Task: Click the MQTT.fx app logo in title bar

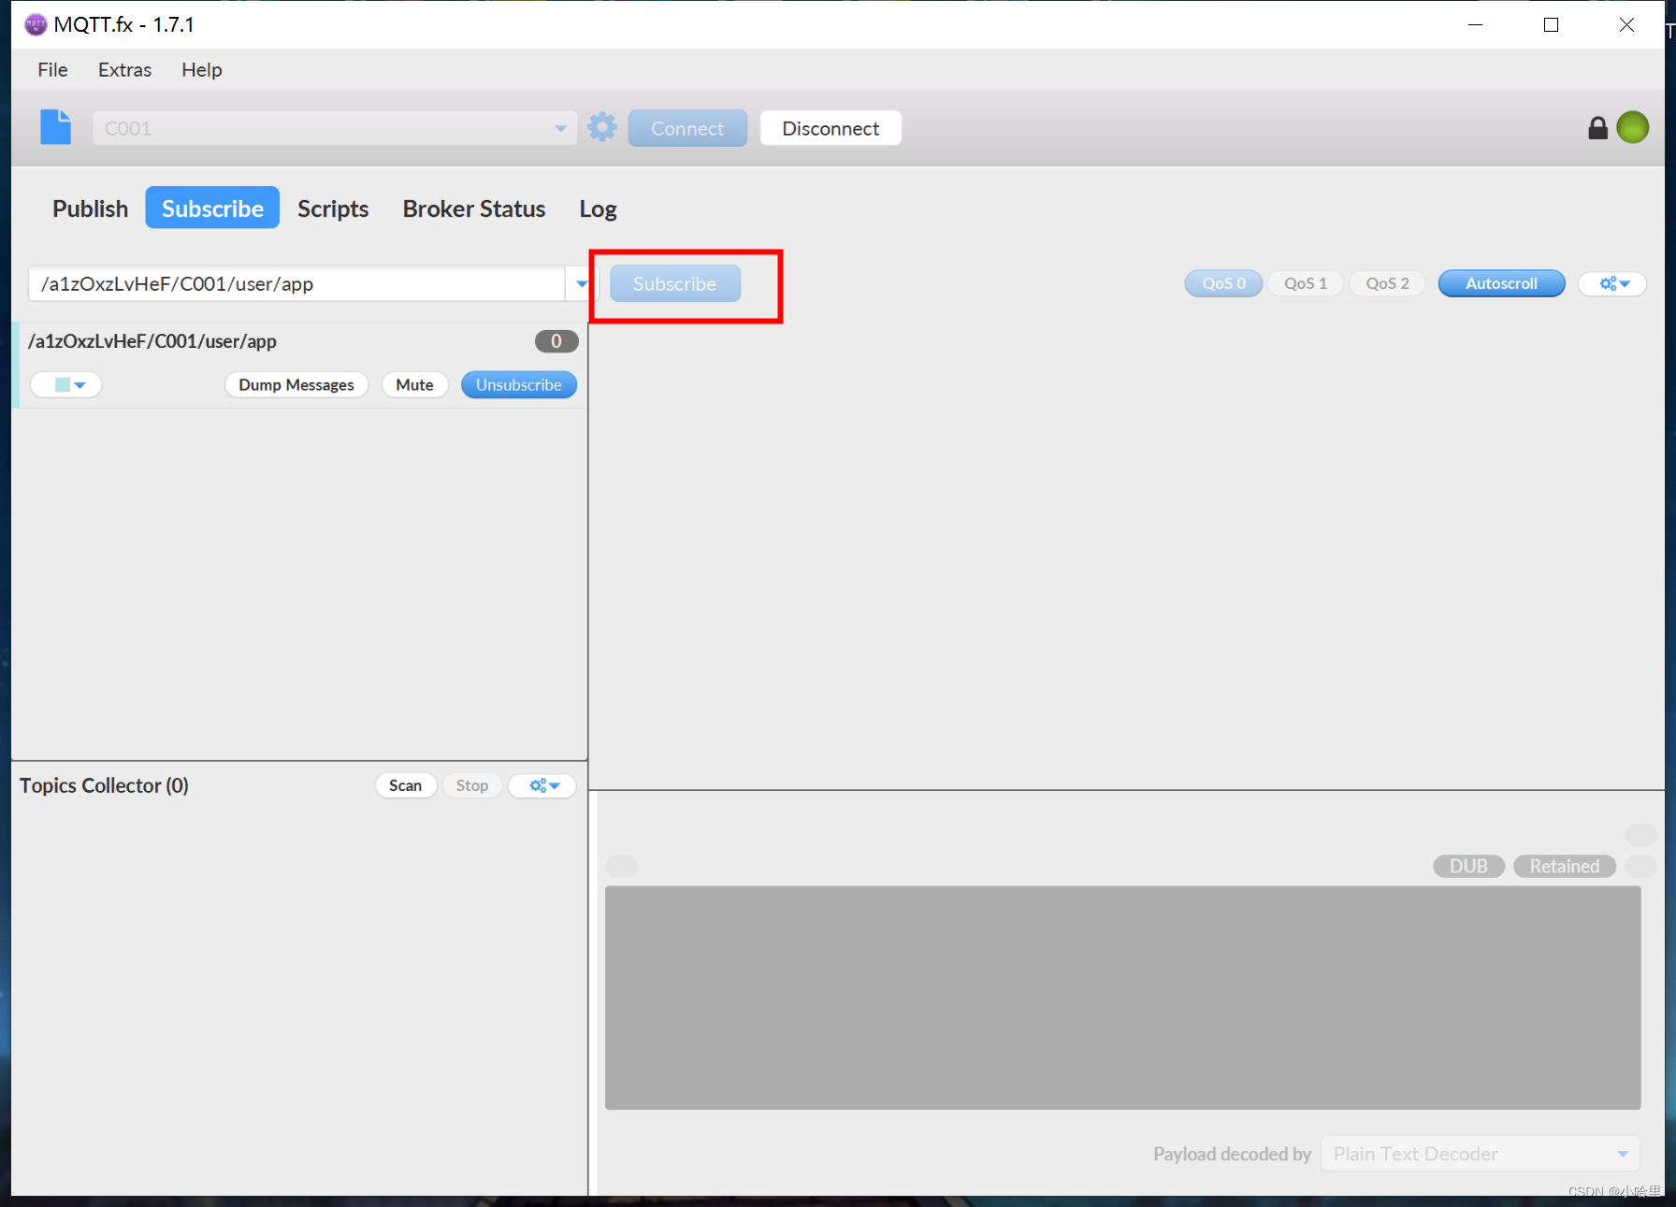Action: click(x=36, y=24)
